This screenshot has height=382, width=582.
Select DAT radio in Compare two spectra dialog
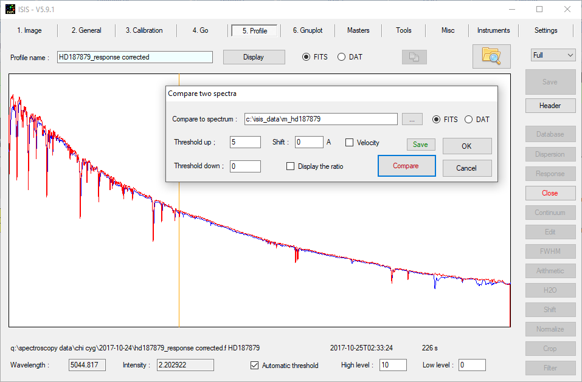(469, 119)
